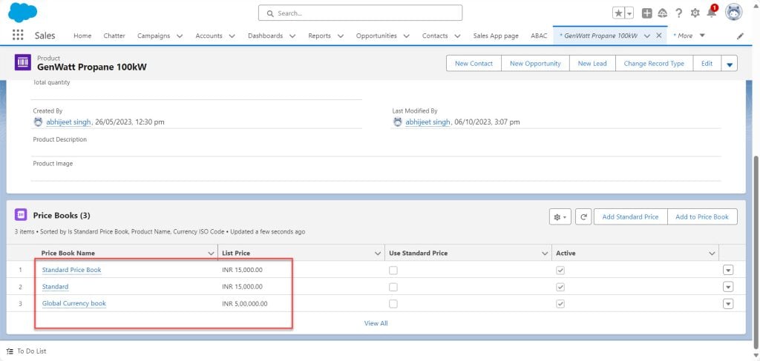Toggle Active checkbox for Standard row
Screen dimensions: 760x361
[560, 287]
